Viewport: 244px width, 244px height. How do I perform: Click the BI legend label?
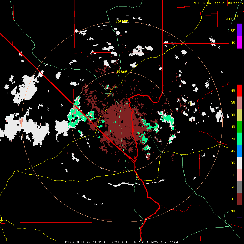tap(233, 199)
